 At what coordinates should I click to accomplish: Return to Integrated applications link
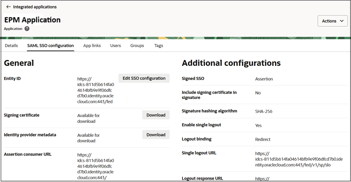coord(35,7)
